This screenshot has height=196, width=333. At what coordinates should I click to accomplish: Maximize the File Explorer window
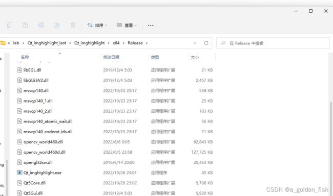pos(310,11)
